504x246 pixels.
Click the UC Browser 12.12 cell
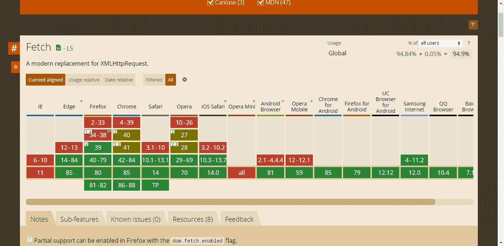click(386, 173)
